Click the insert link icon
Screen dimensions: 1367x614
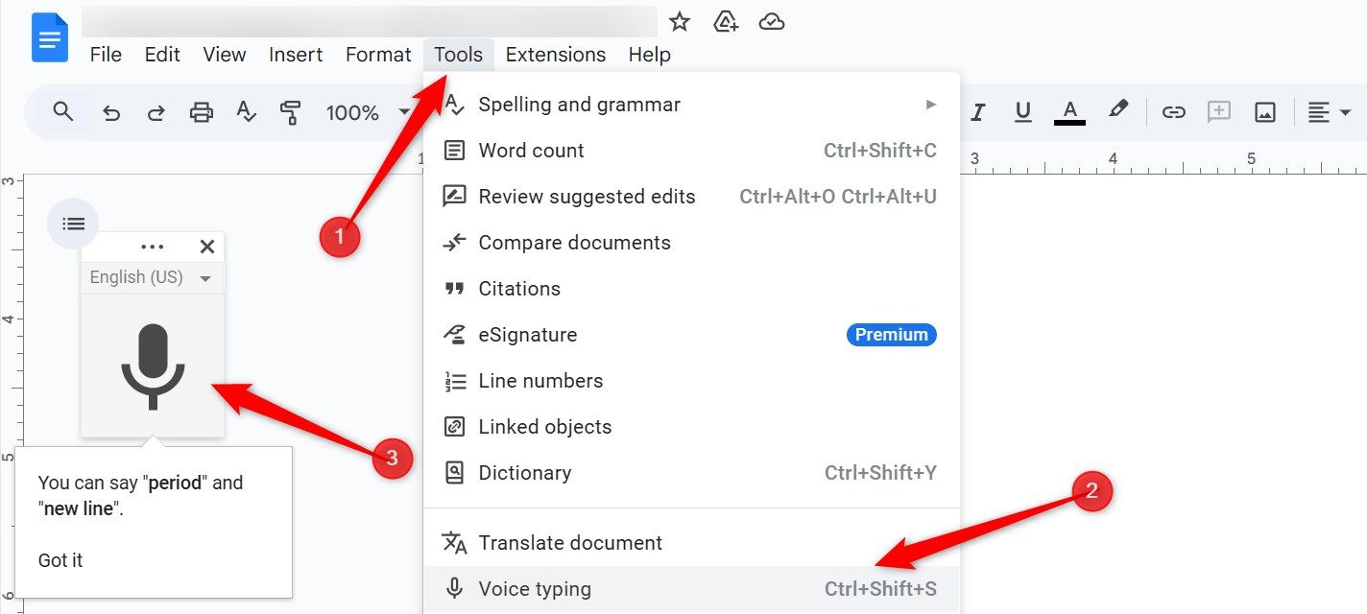(1173, 112)
